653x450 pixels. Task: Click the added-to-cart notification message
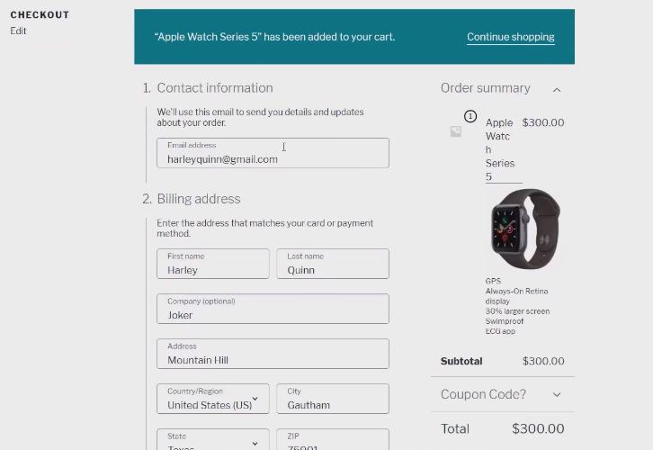(x=274, y=37)
